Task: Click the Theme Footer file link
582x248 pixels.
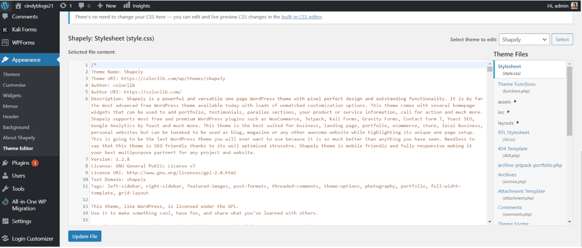Action: click(513, 224)
